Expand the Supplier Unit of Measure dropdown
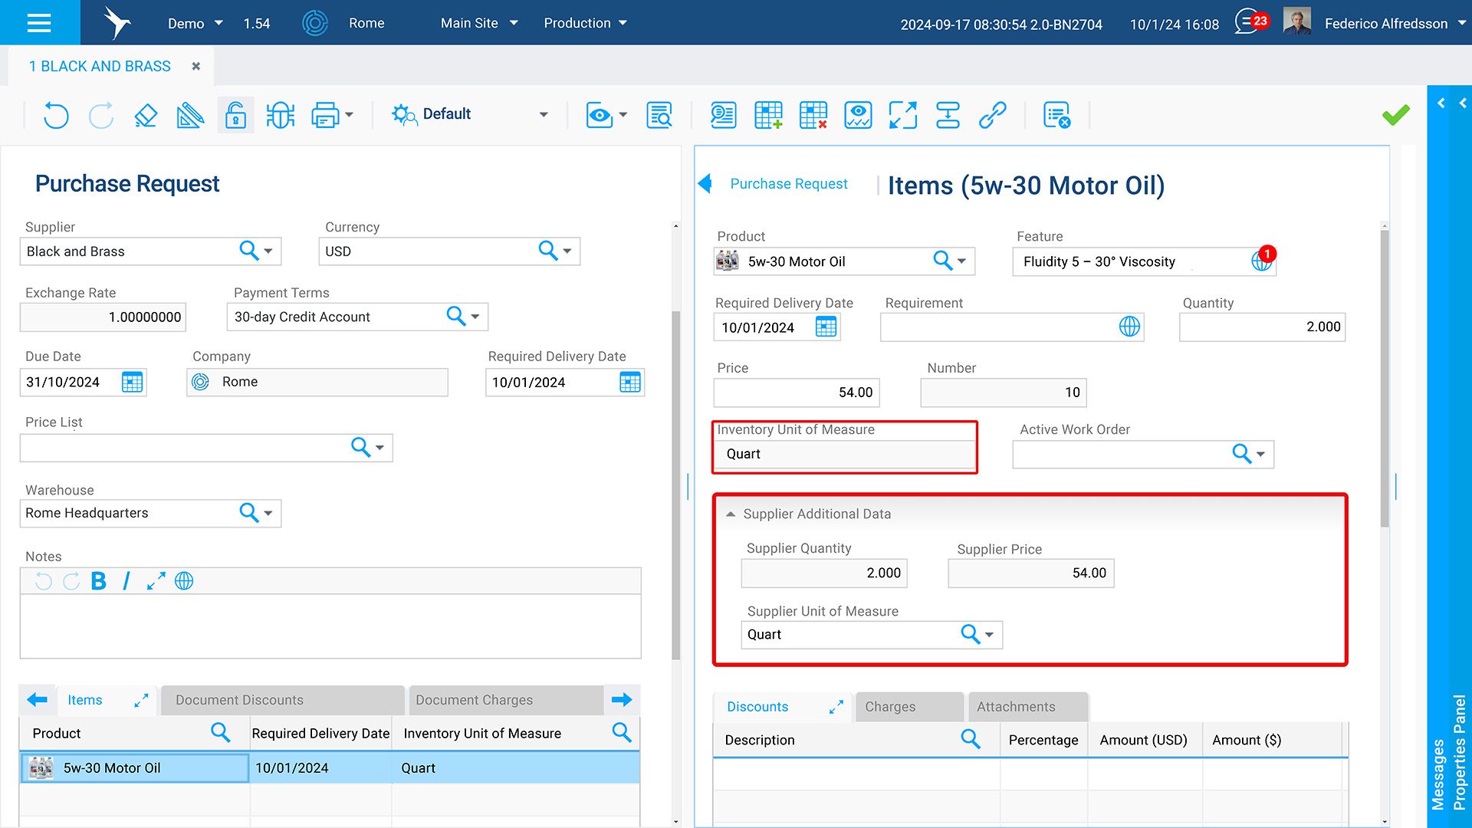 (990, 635)
